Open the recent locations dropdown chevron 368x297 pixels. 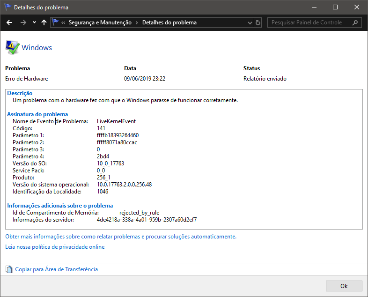pos(34,22)
